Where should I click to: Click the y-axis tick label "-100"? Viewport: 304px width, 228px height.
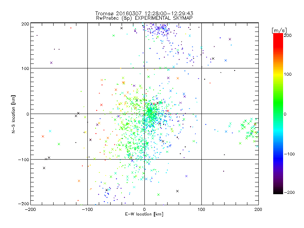point(24,160)
